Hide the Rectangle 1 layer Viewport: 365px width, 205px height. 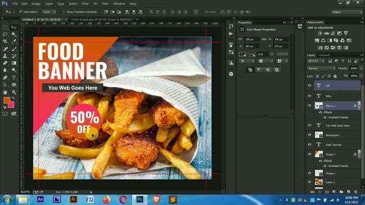[x=309, y=135]
